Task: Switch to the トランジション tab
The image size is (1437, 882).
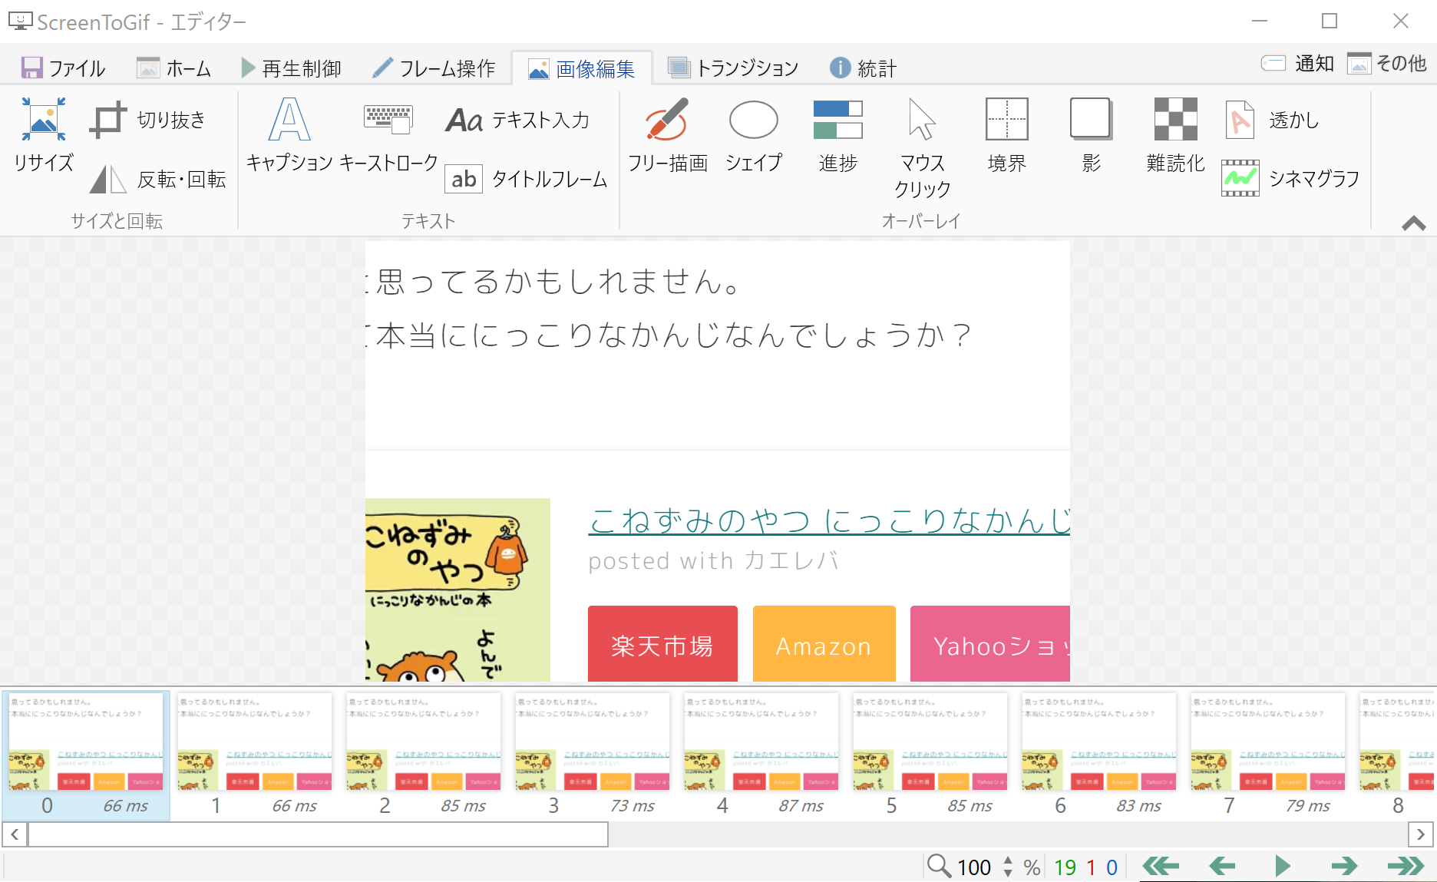Action: pyautogui.click(x=733, y=68)
